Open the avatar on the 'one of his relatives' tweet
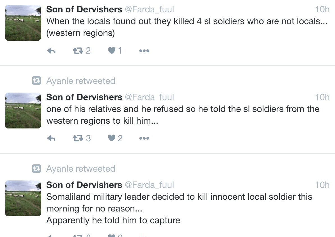335x237 pixels. pyautogui.click(x=23, y=111)
